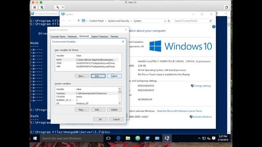Screen dimensions: 262x147
Task: Click Delete under User variables
Action: tap(114, 76)
